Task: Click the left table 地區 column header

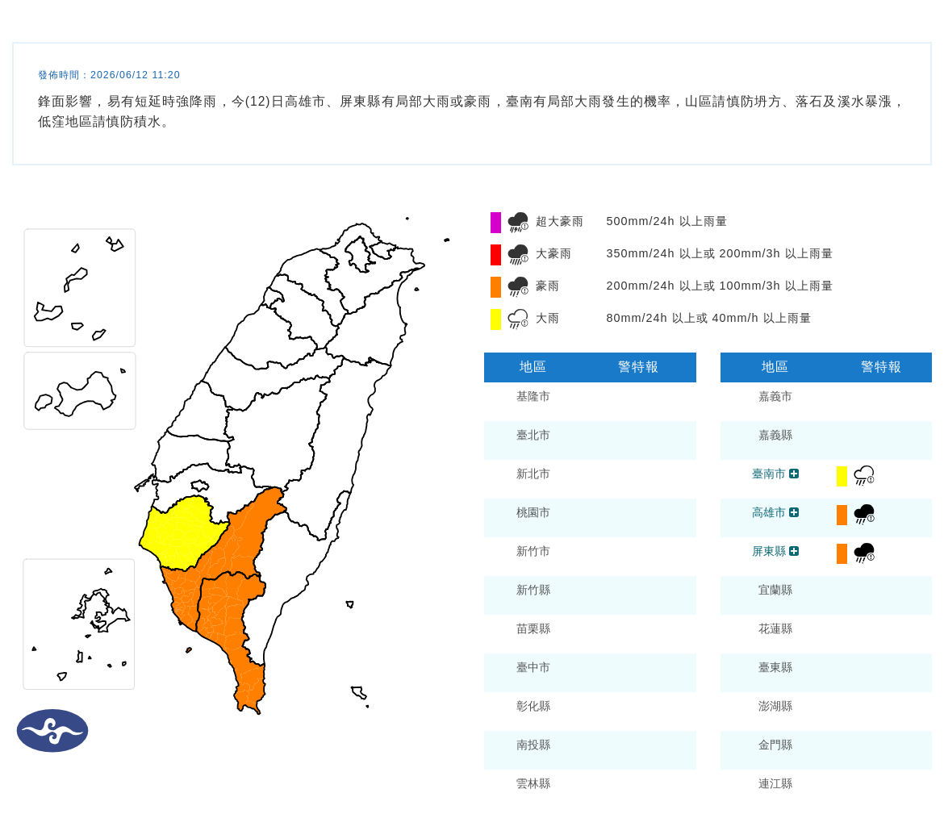Action: pos(533,367)
